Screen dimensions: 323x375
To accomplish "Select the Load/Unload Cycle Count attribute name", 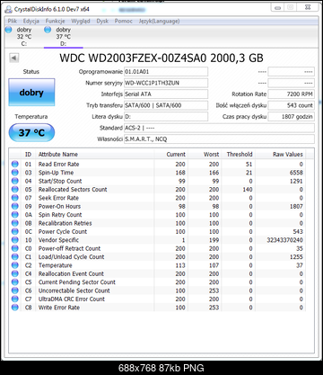I will coord(71,256).
